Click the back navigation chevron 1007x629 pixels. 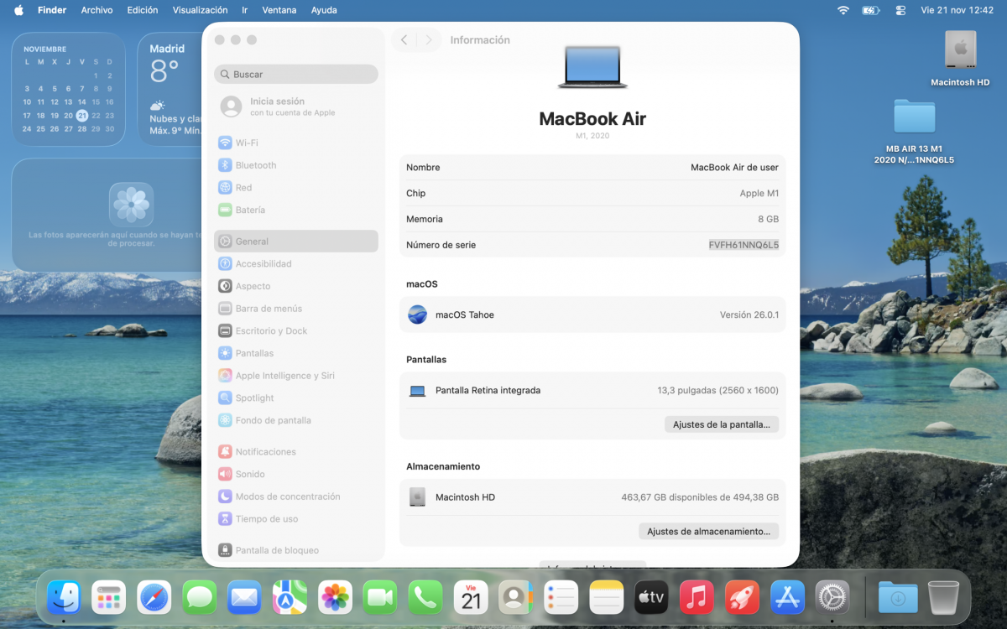pyautogui.click(x=404, y=40)
